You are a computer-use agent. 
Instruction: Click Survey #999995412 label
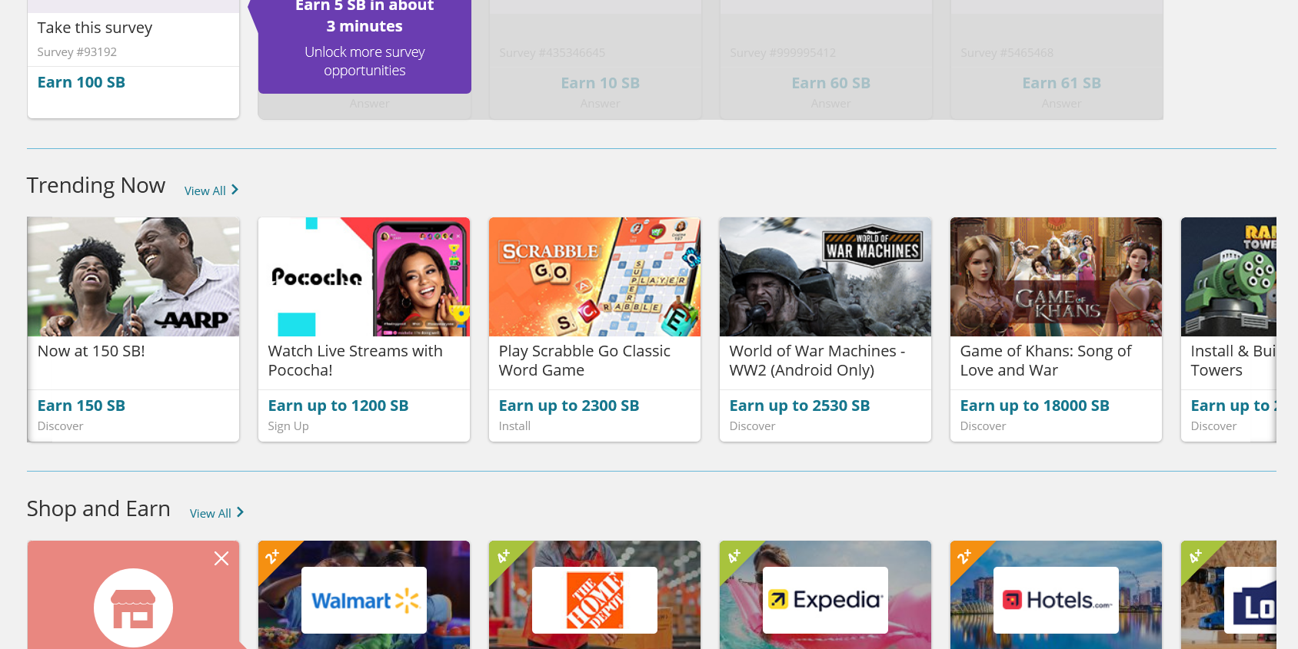pos(783,53)
